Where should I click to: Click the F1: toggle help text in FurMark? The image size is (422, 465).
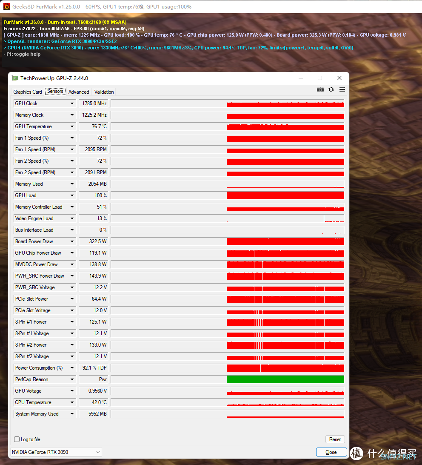22,54
